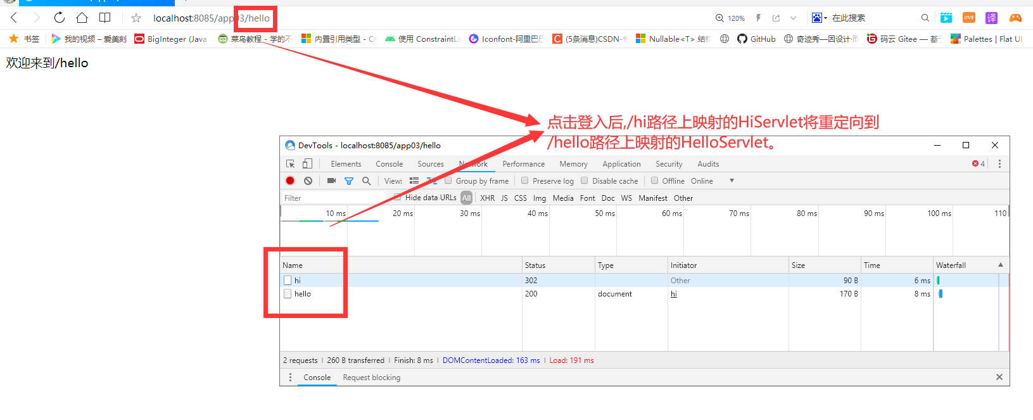Image resolution: width=1033 pixels, height=420 pixels.
Task: Open the browser home page
Action: [82, 18]
